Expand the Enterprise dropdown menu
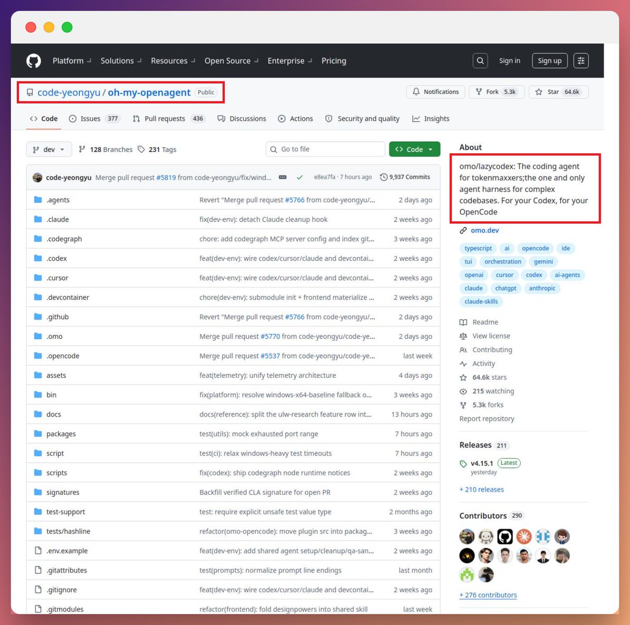 click(290, 61)
